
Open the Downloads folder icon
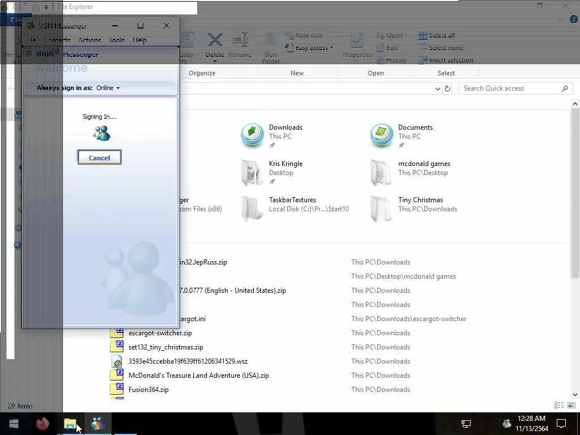[252, 135]
